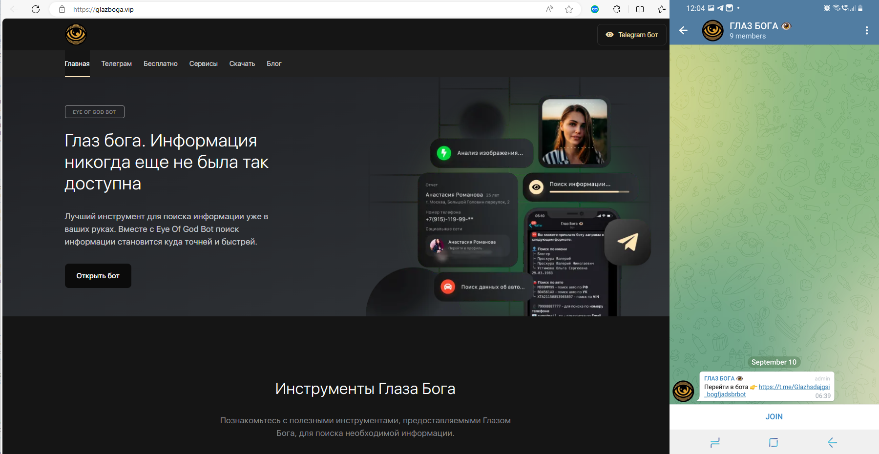The height and width of the screenshot is (454, 879).
Task: Tap the Wi-Fi icon in phone status bar
Action: click(837, 8)
